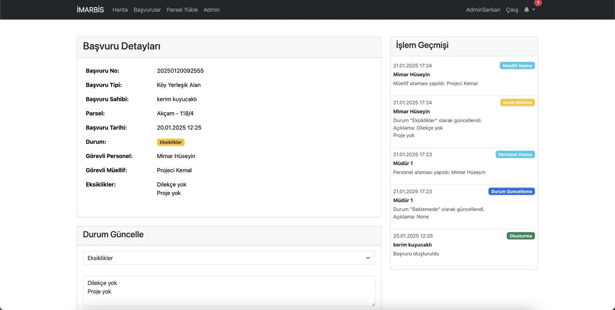The image size is (615, 310).
Task: Click the Personel Atama history badge
Action: pyautogui.click(x=515, y=154)
